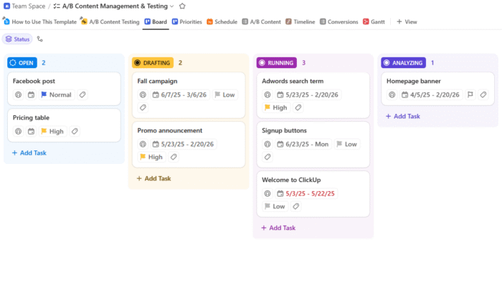
Task: Open Fall campaign date range 6/7/25 - 3/6/26
Action: 179,95
